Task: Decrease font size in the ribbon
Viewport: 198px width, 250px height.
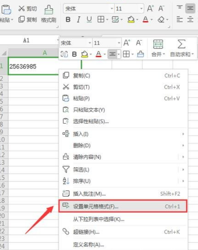Action: pos(161,8)
